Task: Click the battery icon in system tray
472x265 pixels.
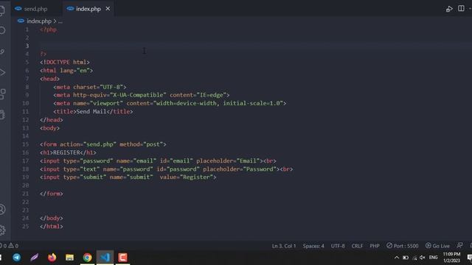Action: coord(406,258)
